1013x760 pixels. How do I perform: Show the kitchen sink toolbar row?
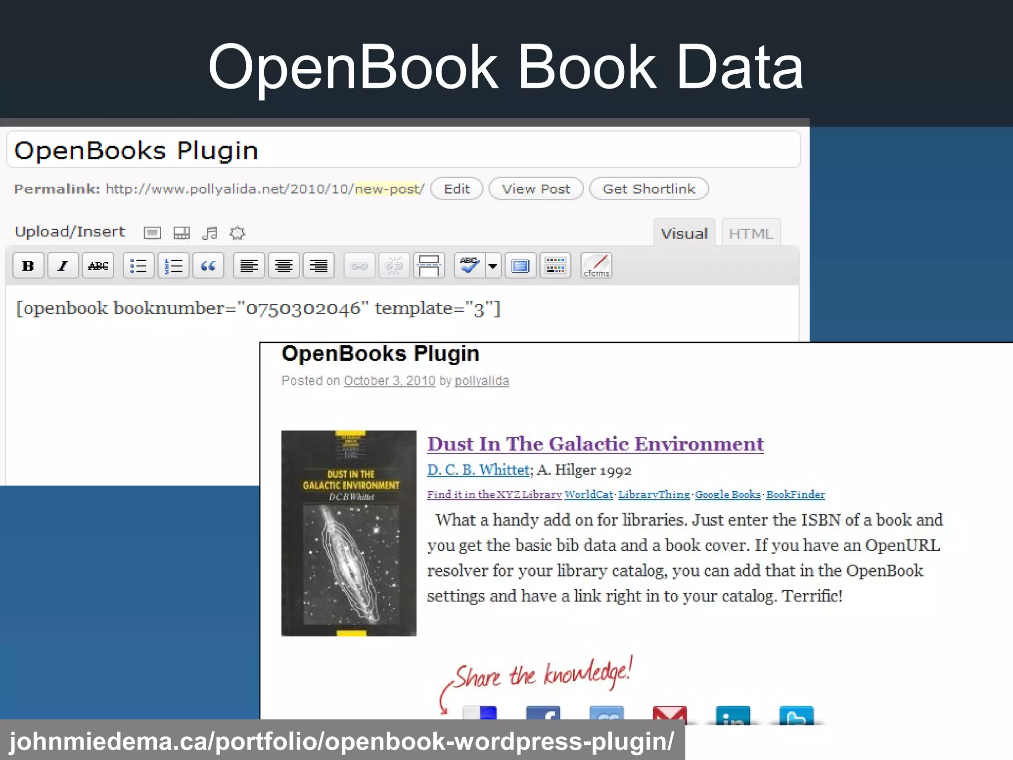[555, 266]
